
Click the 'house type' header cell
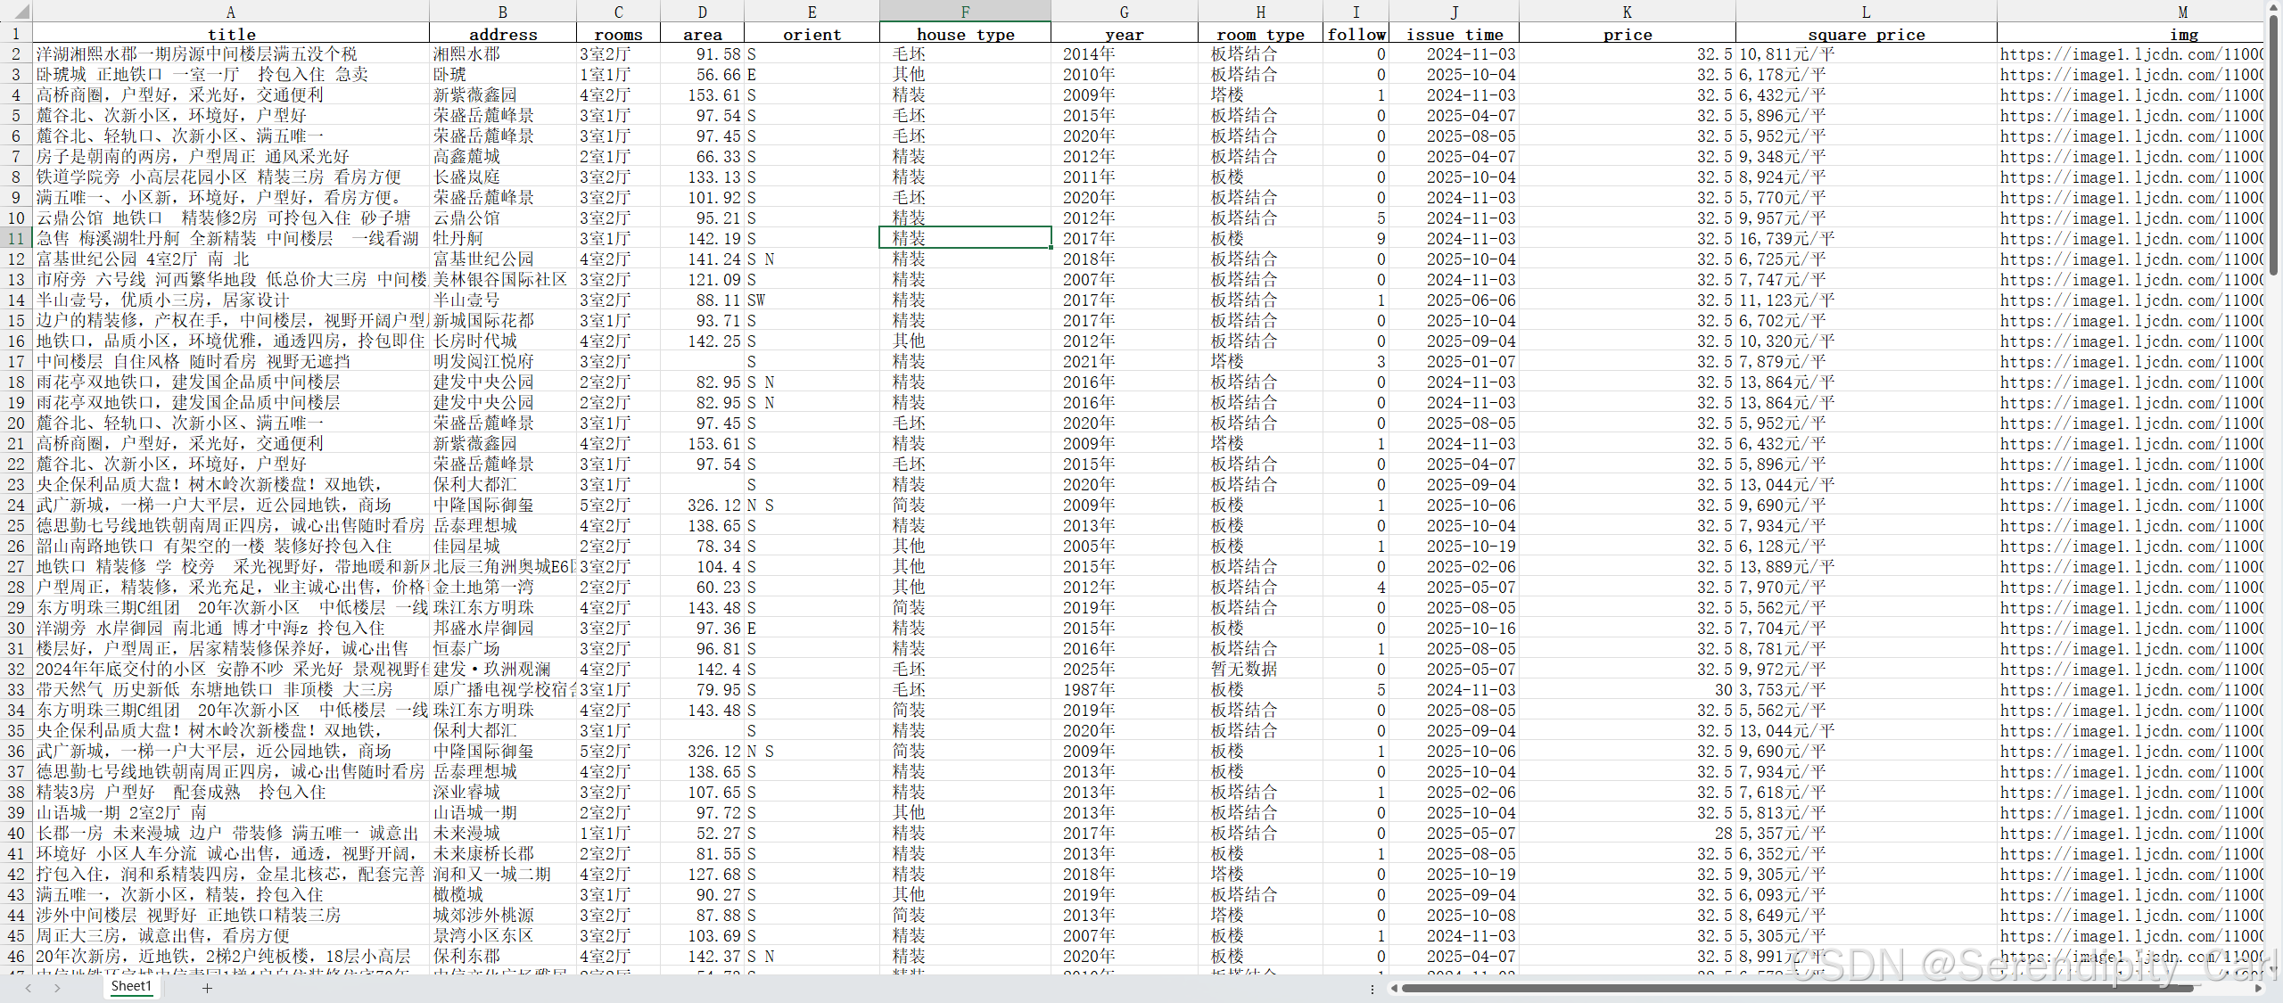tap(965, 35)
